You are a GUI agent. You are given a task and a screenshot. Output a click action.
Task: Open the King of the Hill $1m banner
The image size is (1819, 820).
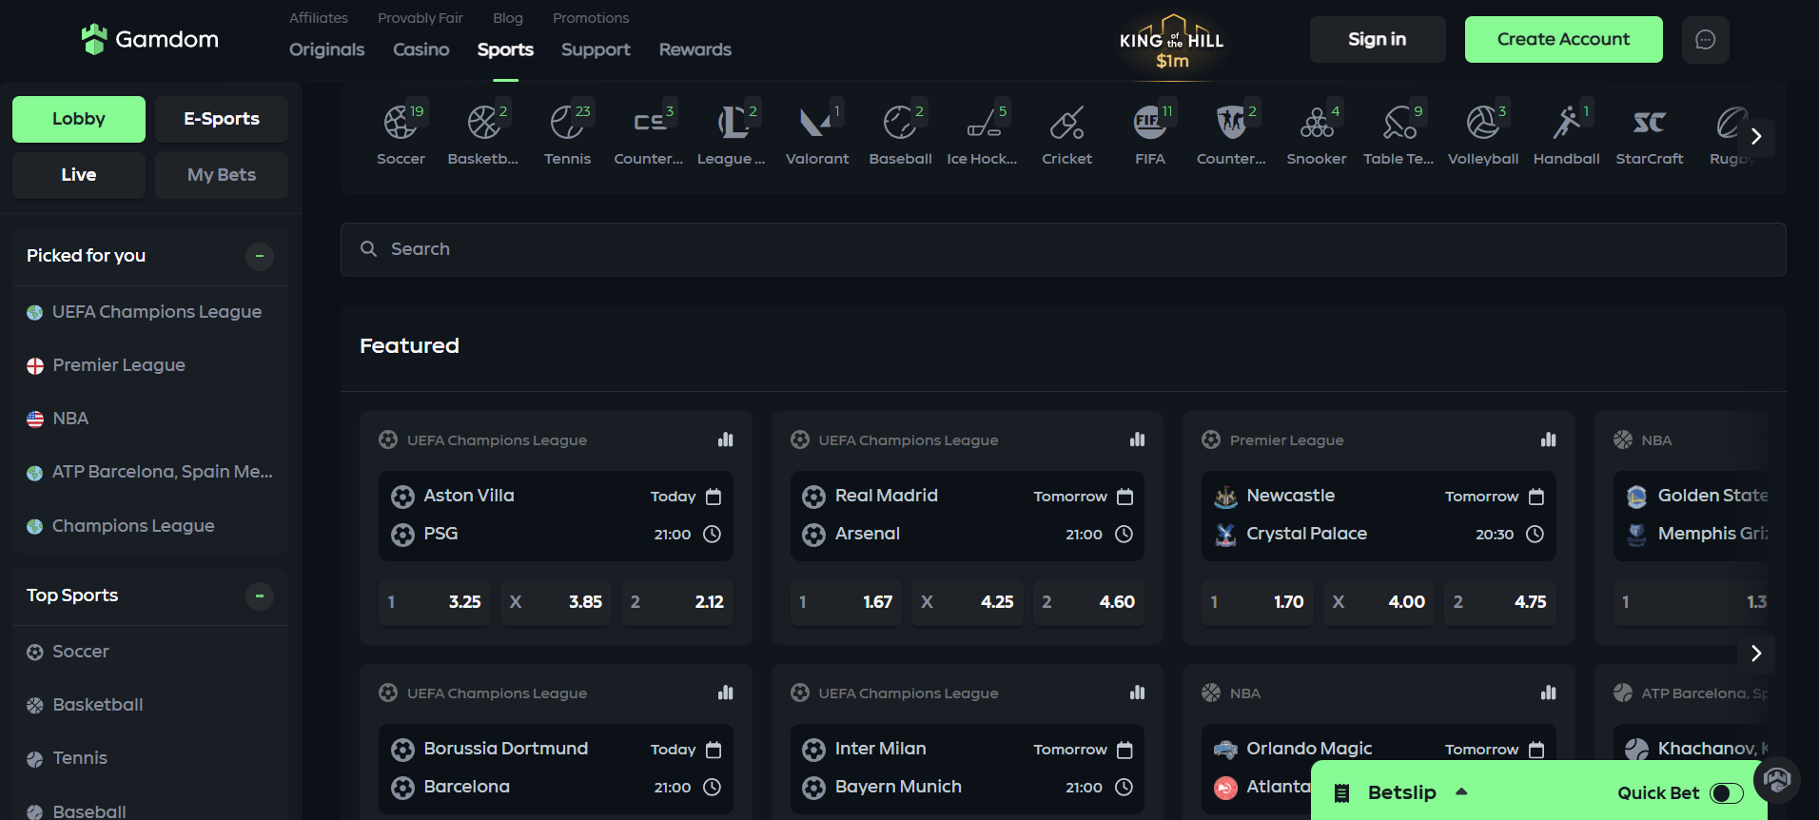click(x=1172, y=43)
